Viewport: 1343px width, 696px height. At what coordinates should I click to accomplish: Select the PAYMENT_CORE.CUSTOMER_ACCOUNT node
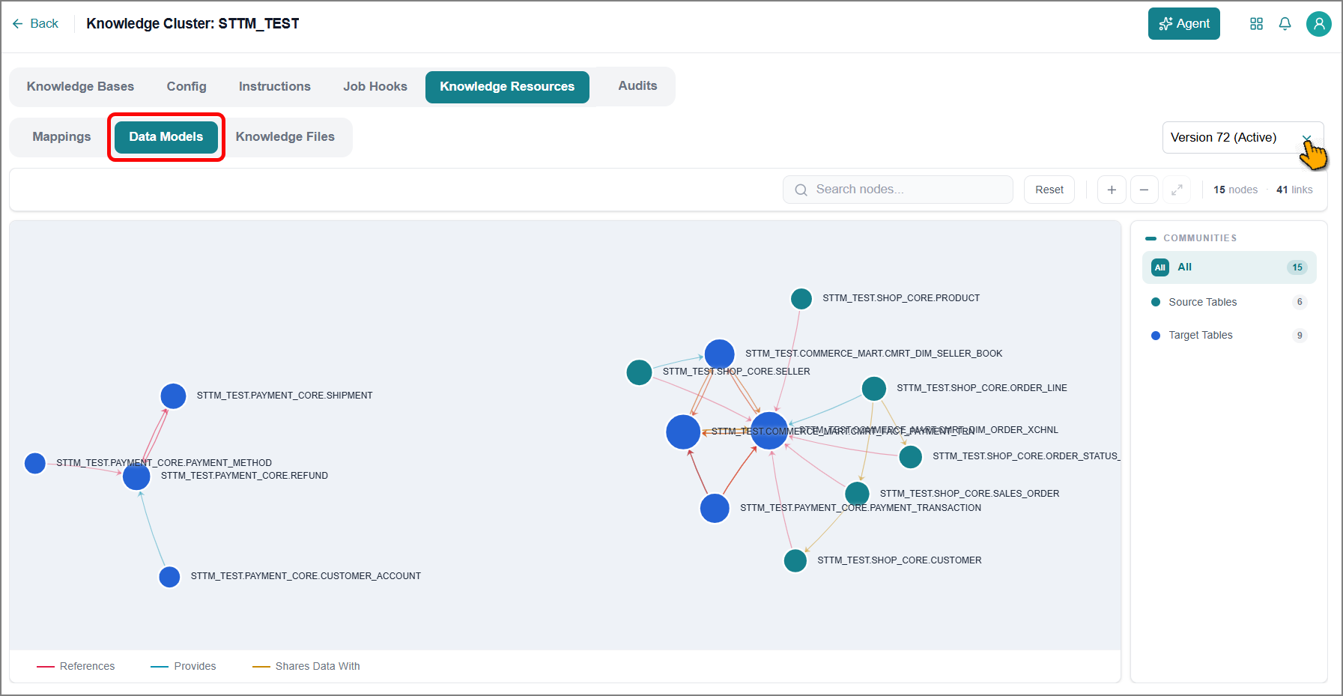coord(170,577)
